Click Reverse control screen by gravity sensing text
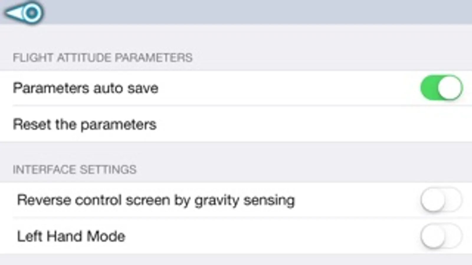Screen dimensions: 472x265 pos(156,200)
